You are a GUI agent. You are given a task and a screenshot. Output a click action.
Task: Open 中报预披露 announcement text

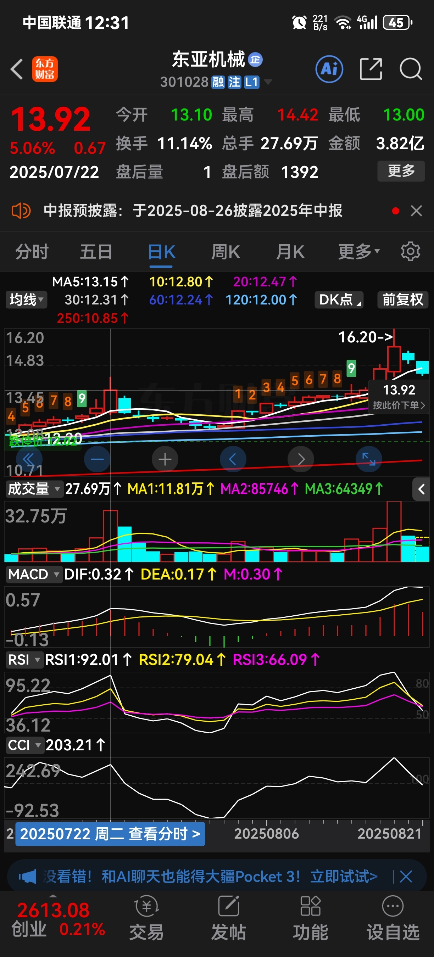pos(193,211)
